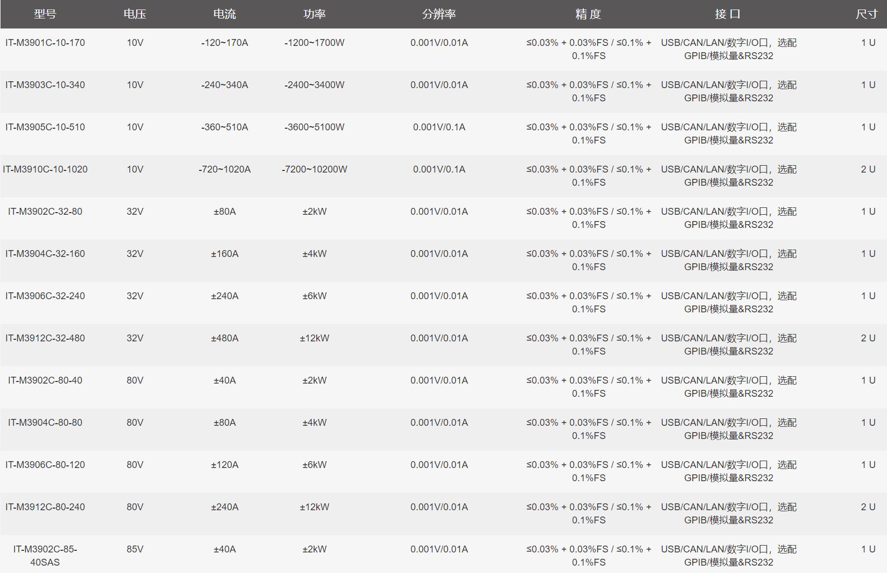Click the 型号 column header
The image size is (887, 573).
(45, 14)
